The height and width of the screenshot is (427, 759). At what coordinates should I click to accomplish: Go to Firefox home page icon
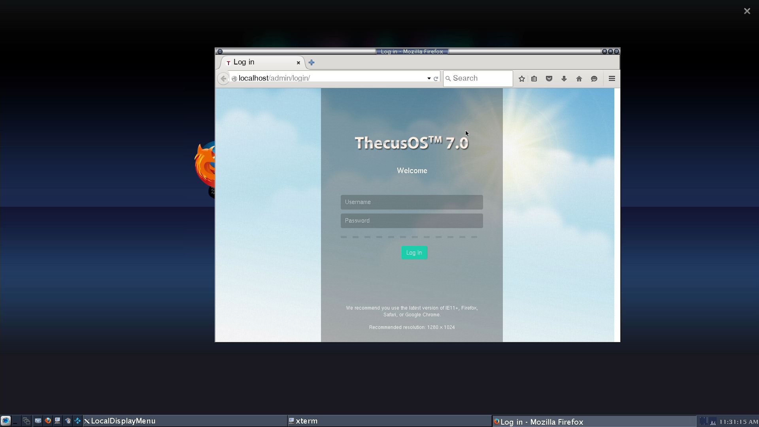pyautogui.click(x=579, y=78)
